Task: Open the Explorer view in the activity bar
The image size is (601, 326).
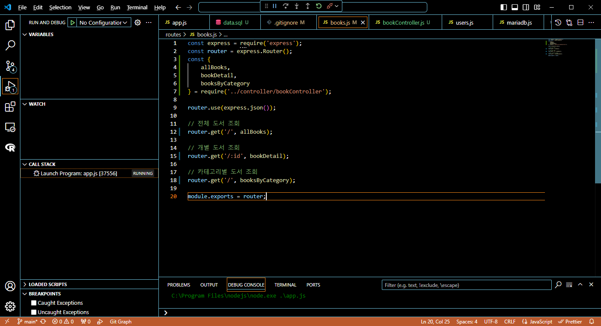Action: pyautogui.click(x=10, y=25)
